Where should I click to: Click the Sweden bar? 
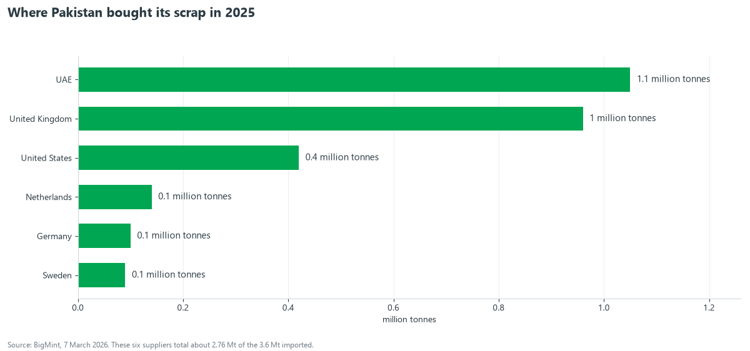pyautogui.click(x=102, y=275)
